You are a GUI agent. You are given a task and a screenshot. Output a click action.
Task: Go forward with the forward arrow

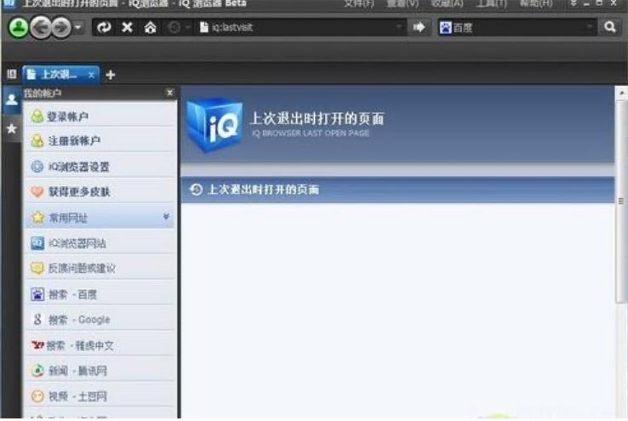(x=61, y=27)
